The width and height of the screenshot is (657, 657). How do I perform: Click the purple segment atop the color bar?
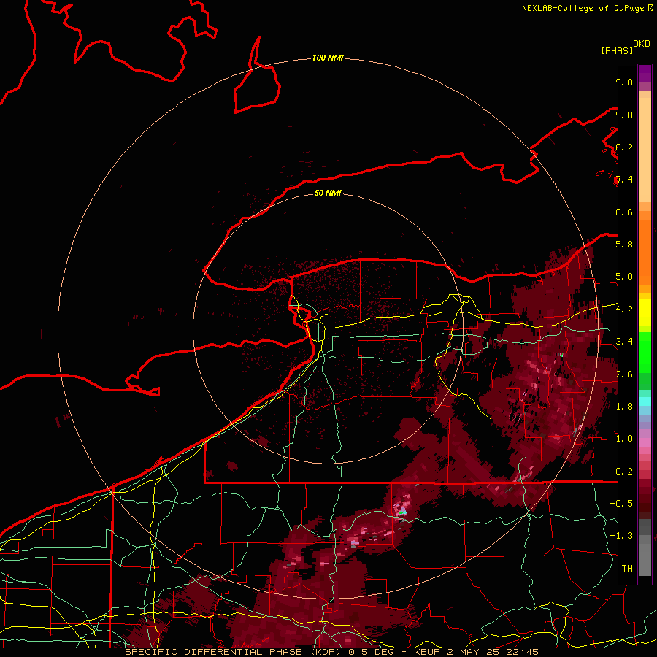(x=645, y=73)
